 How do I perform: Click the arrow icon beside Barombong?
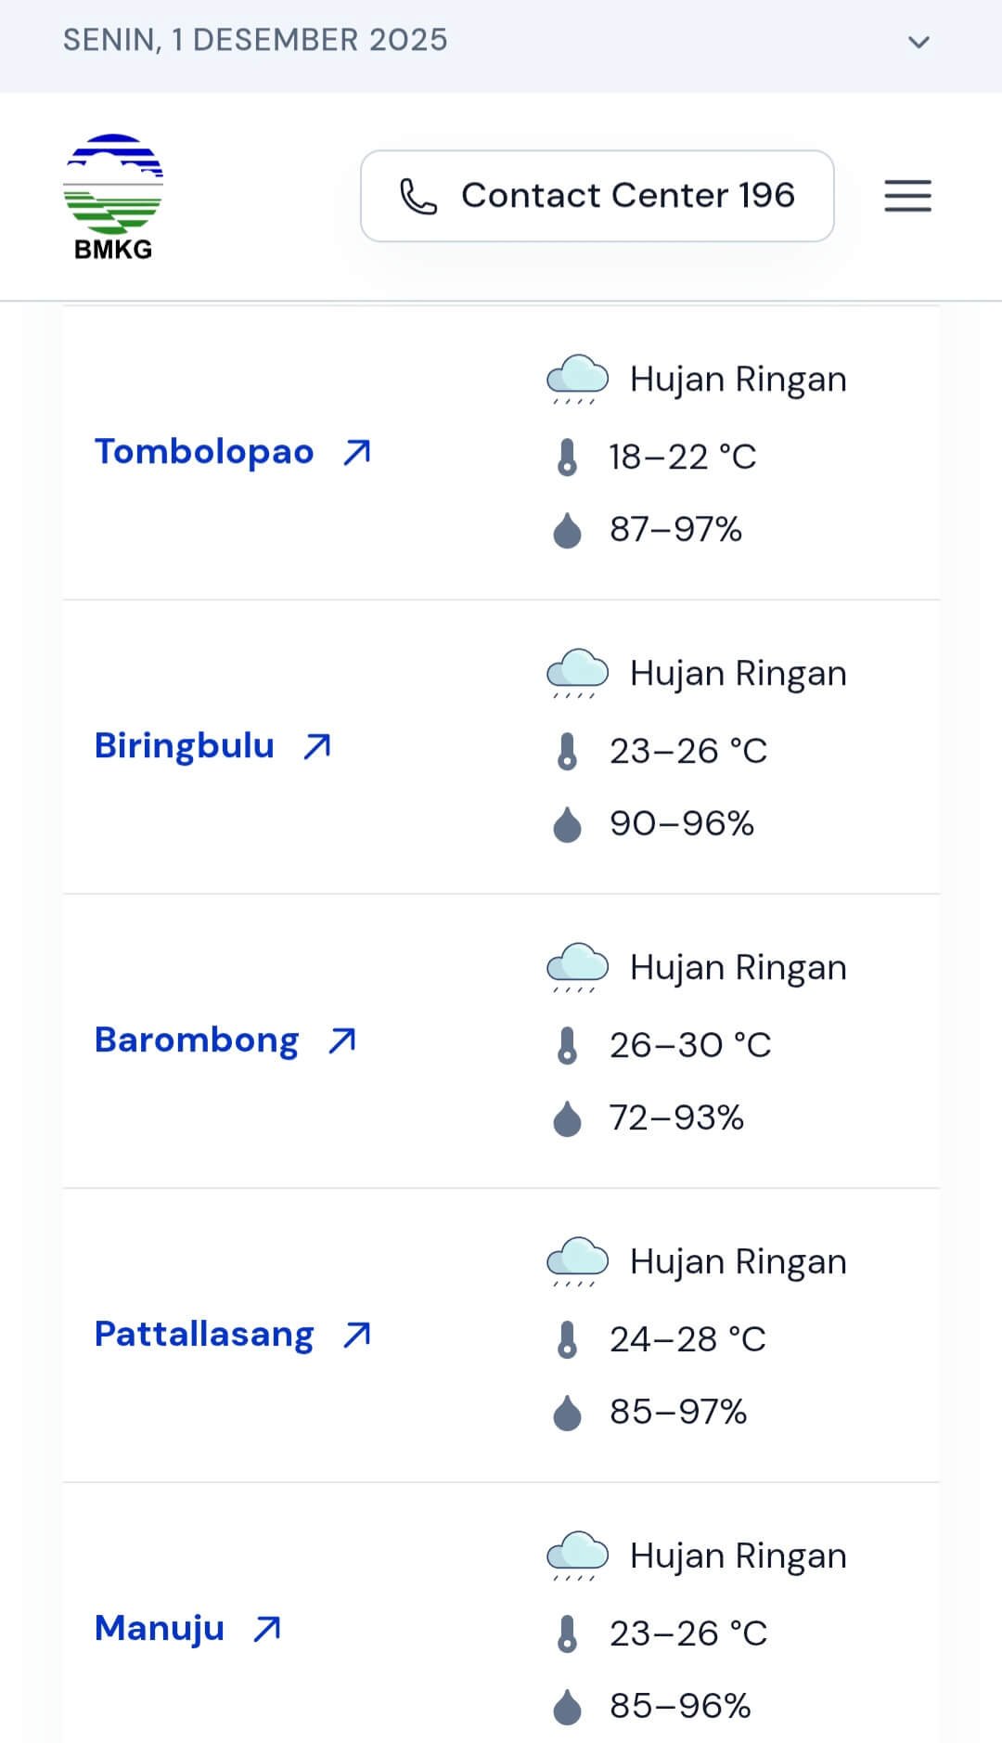(x=342, y=1040)
